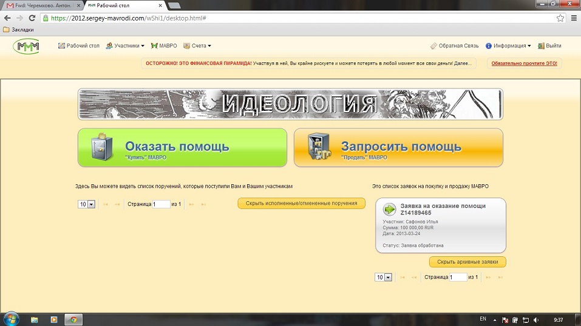
Task: Click Скрыть архивные заявки button
Action: (467, 262)
